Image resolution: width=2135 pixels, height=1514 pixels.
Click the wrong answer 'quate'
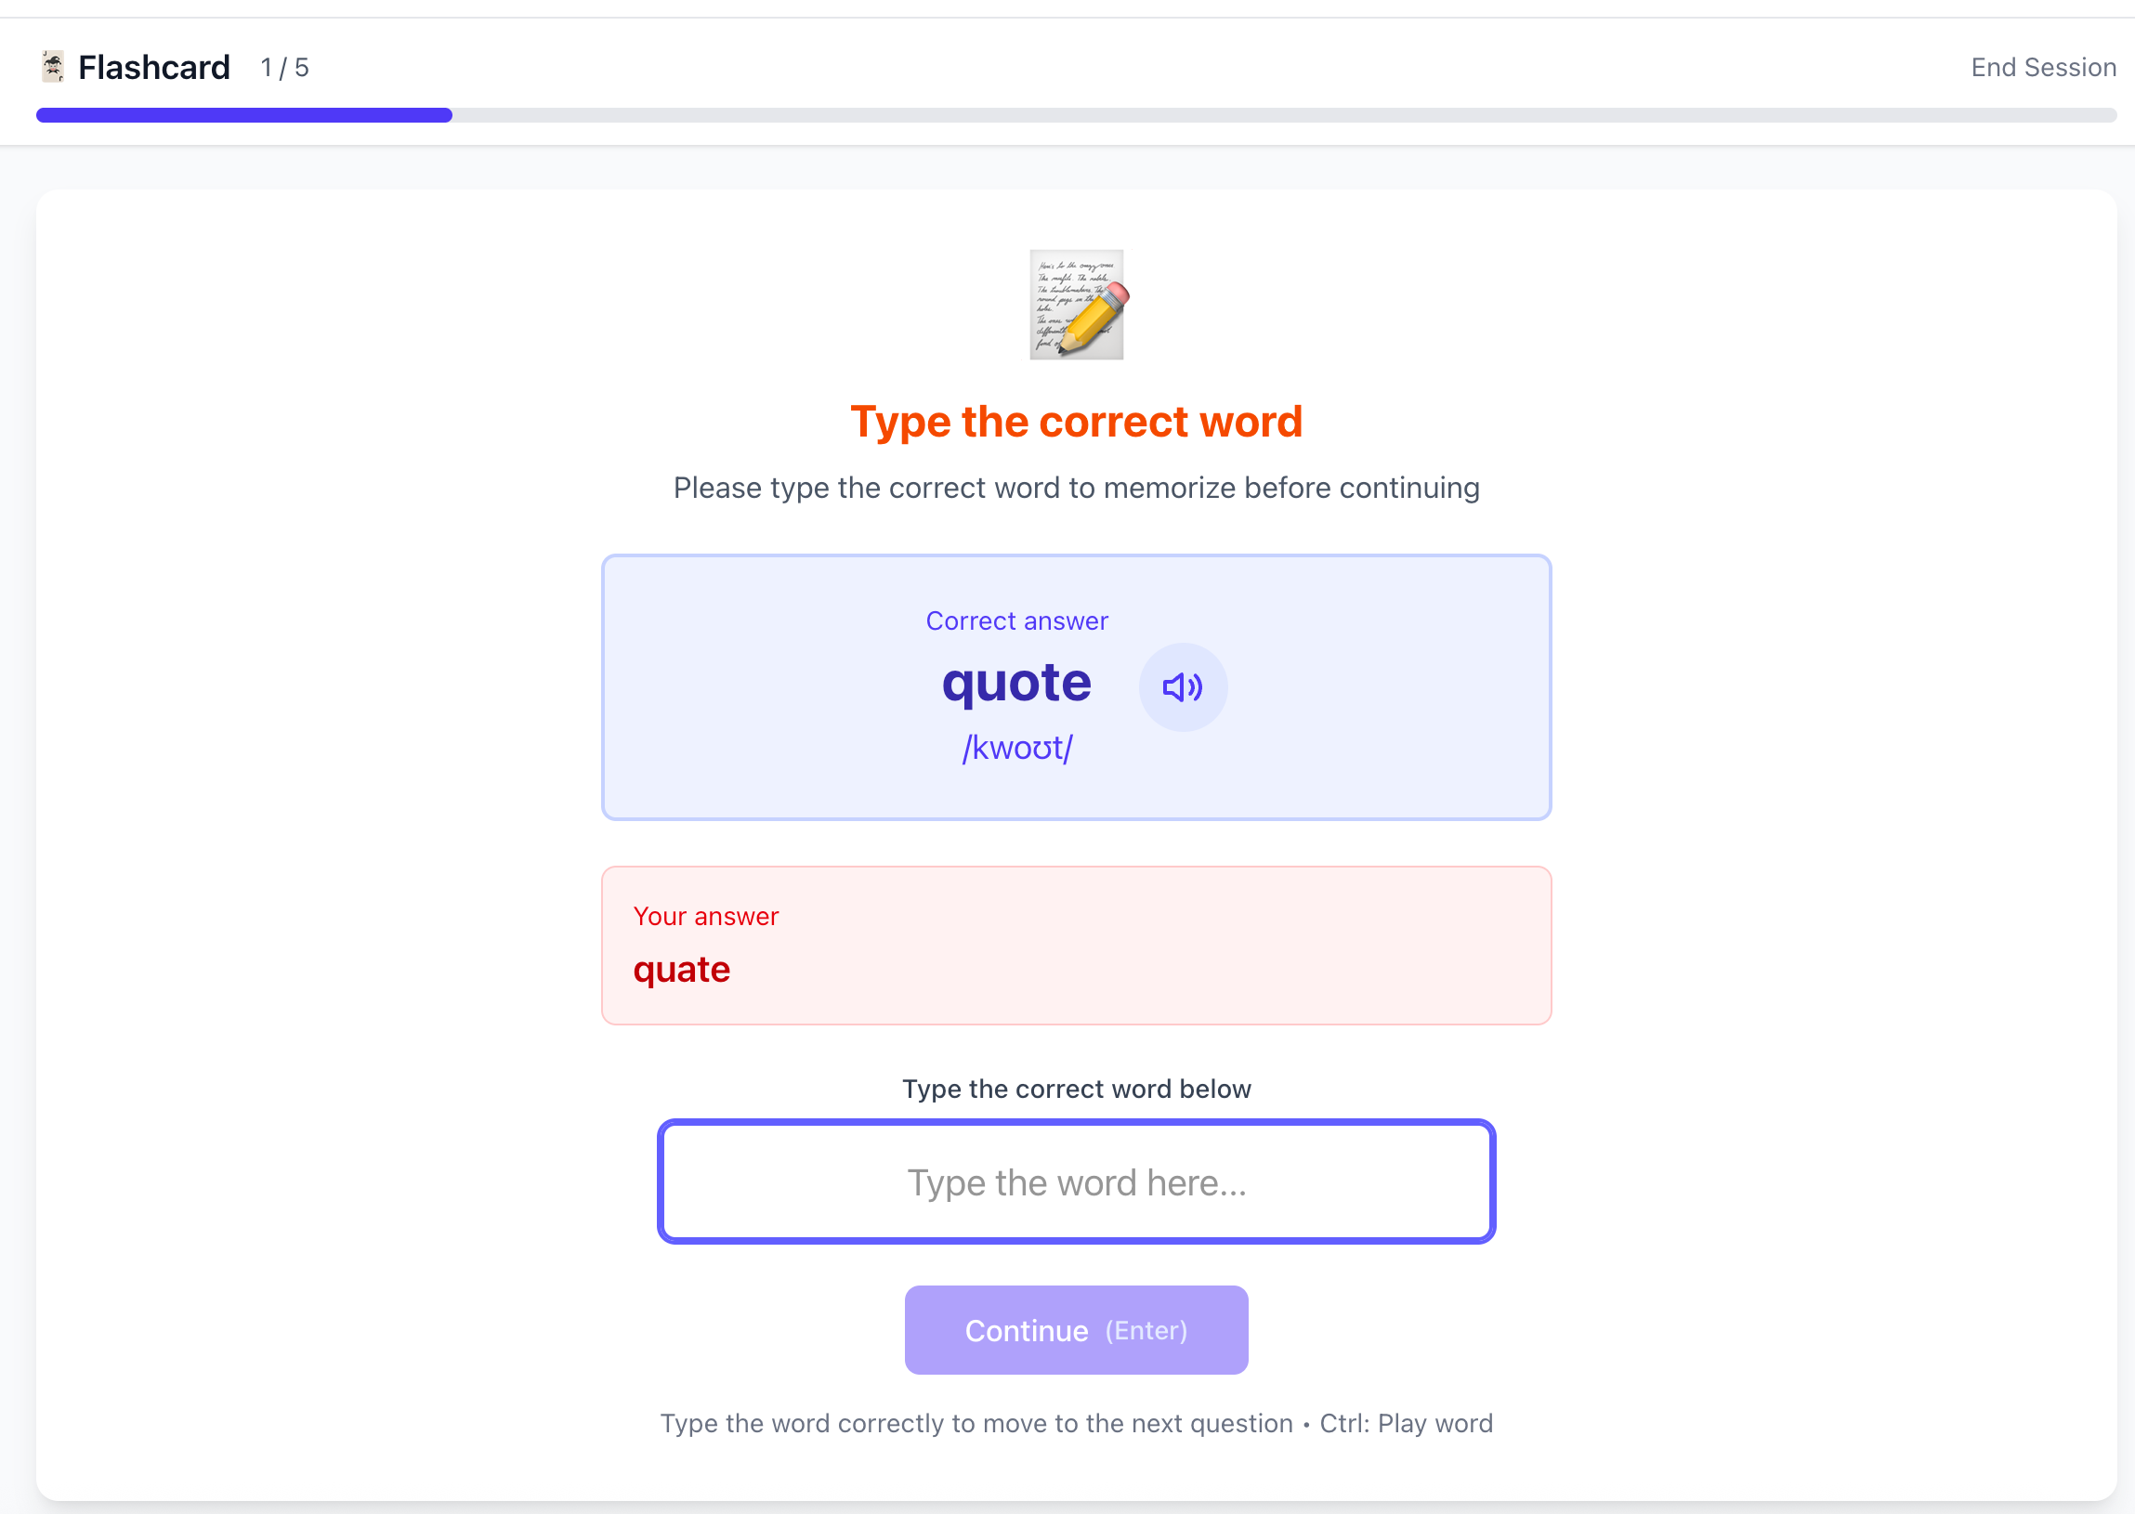click(x=682, y=970)
